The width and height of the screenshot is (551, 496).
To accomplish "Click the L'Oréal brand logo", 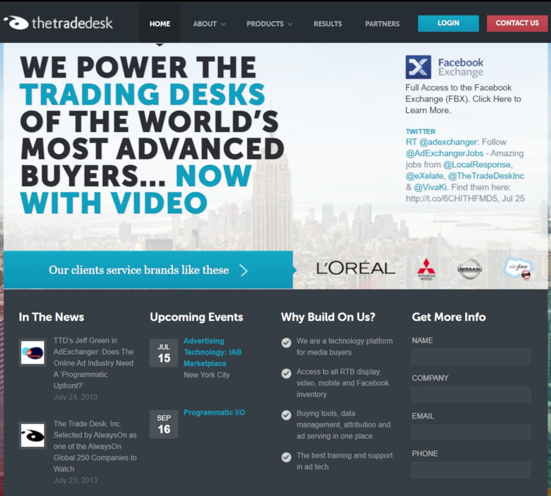I will (x=355, y=269).
